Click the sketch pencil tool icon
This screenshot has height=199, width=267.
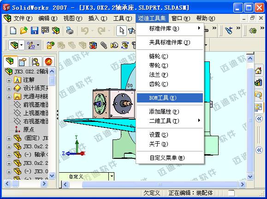(x=31, y=45)
